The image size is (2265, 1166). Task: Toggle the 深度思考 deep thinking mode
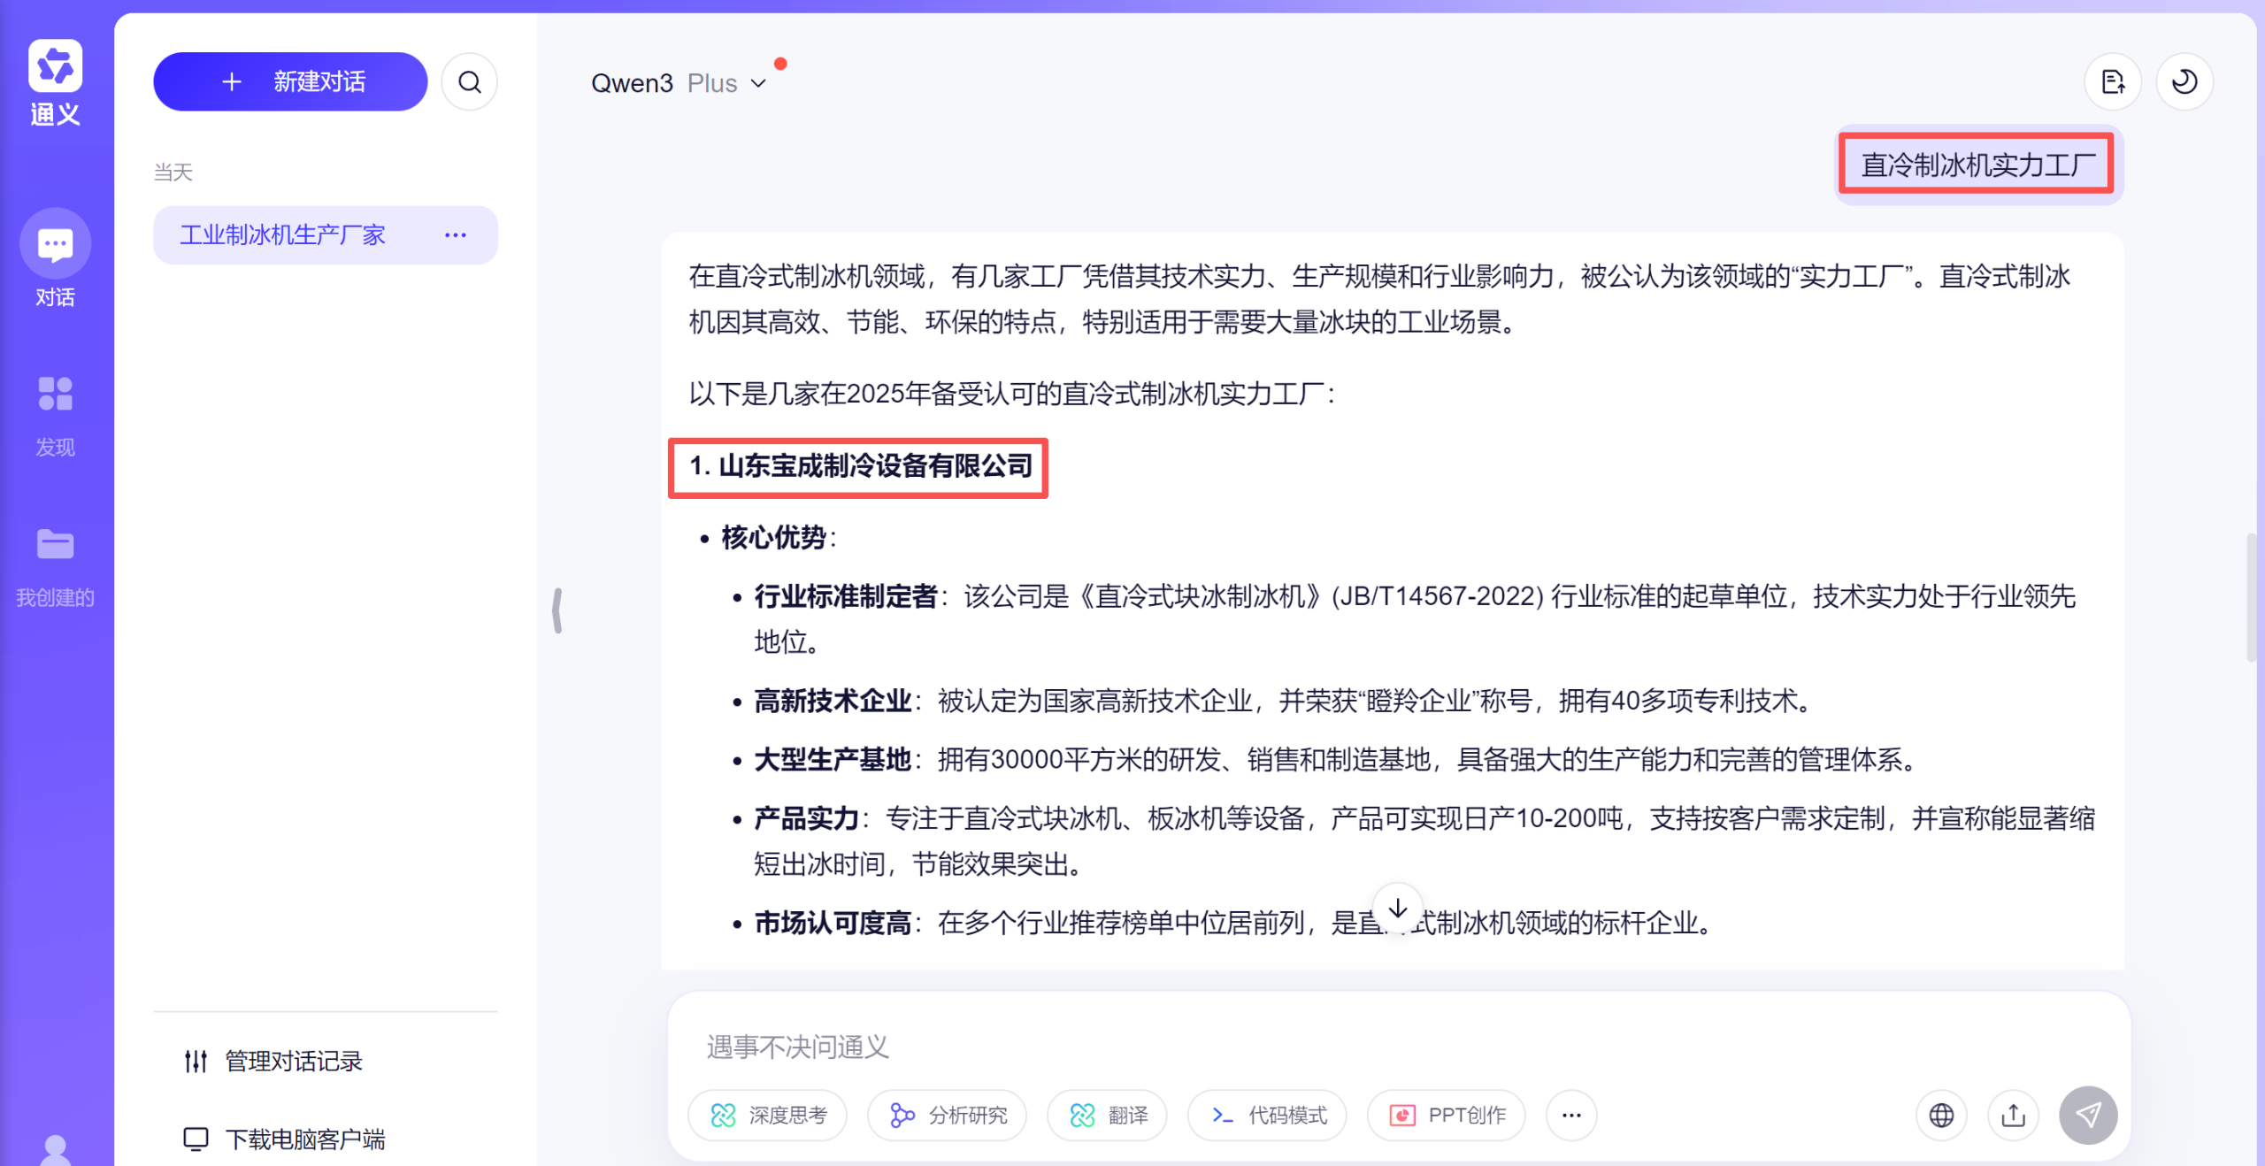pos(768,1115)
